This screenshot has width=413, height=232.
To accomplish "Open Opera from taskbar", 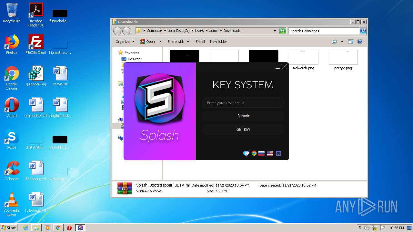I will tap(69, 228).
